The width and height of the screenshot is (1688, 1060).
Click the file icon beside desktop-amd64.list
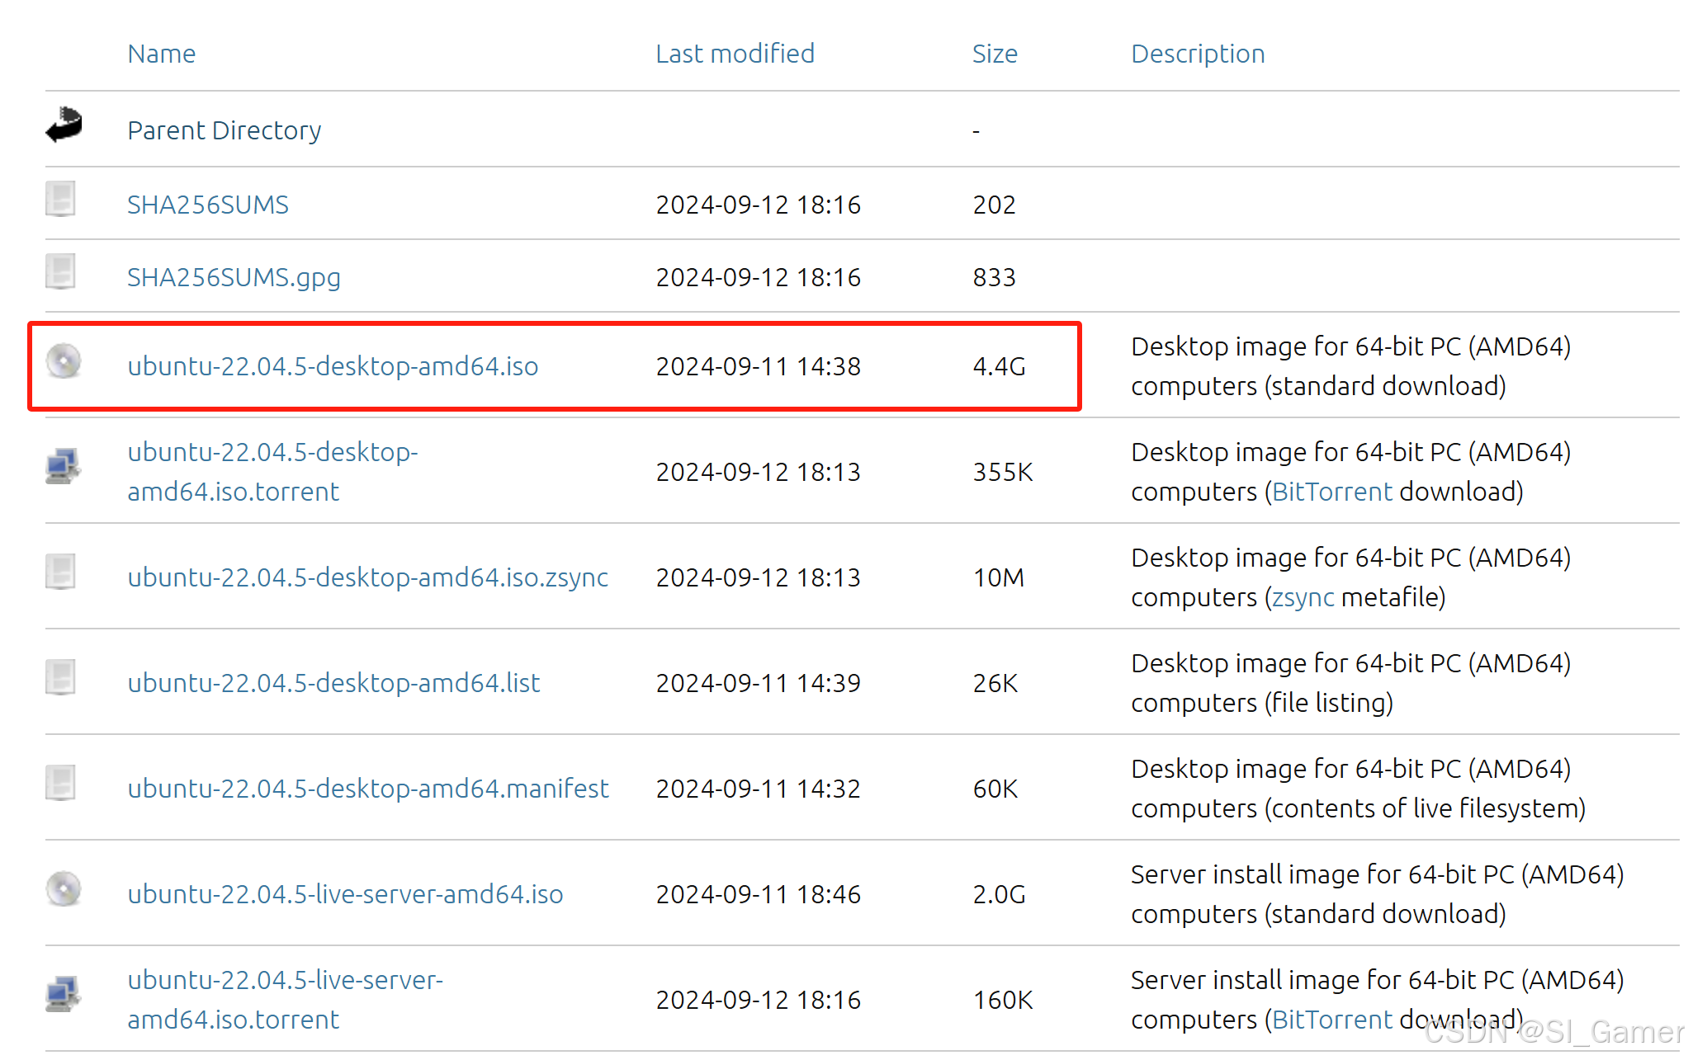(x=60, y=677)
